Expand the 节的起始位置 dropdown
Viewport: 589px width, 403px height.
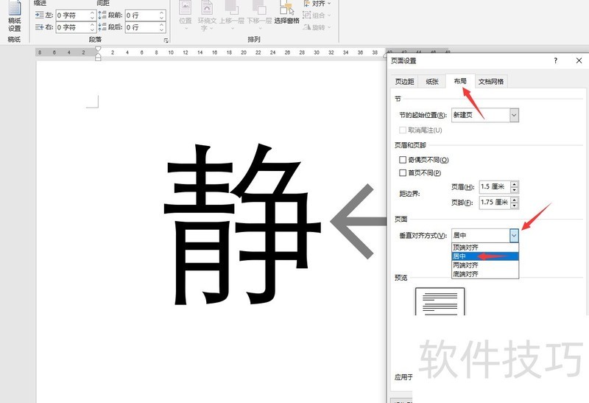click(514, 115)
